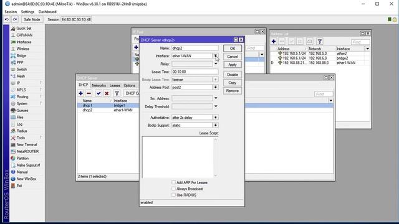Screen dimensions: 399x224
Task: Enable Always Broadcast checkbox
Action: (x=173, y=189)
